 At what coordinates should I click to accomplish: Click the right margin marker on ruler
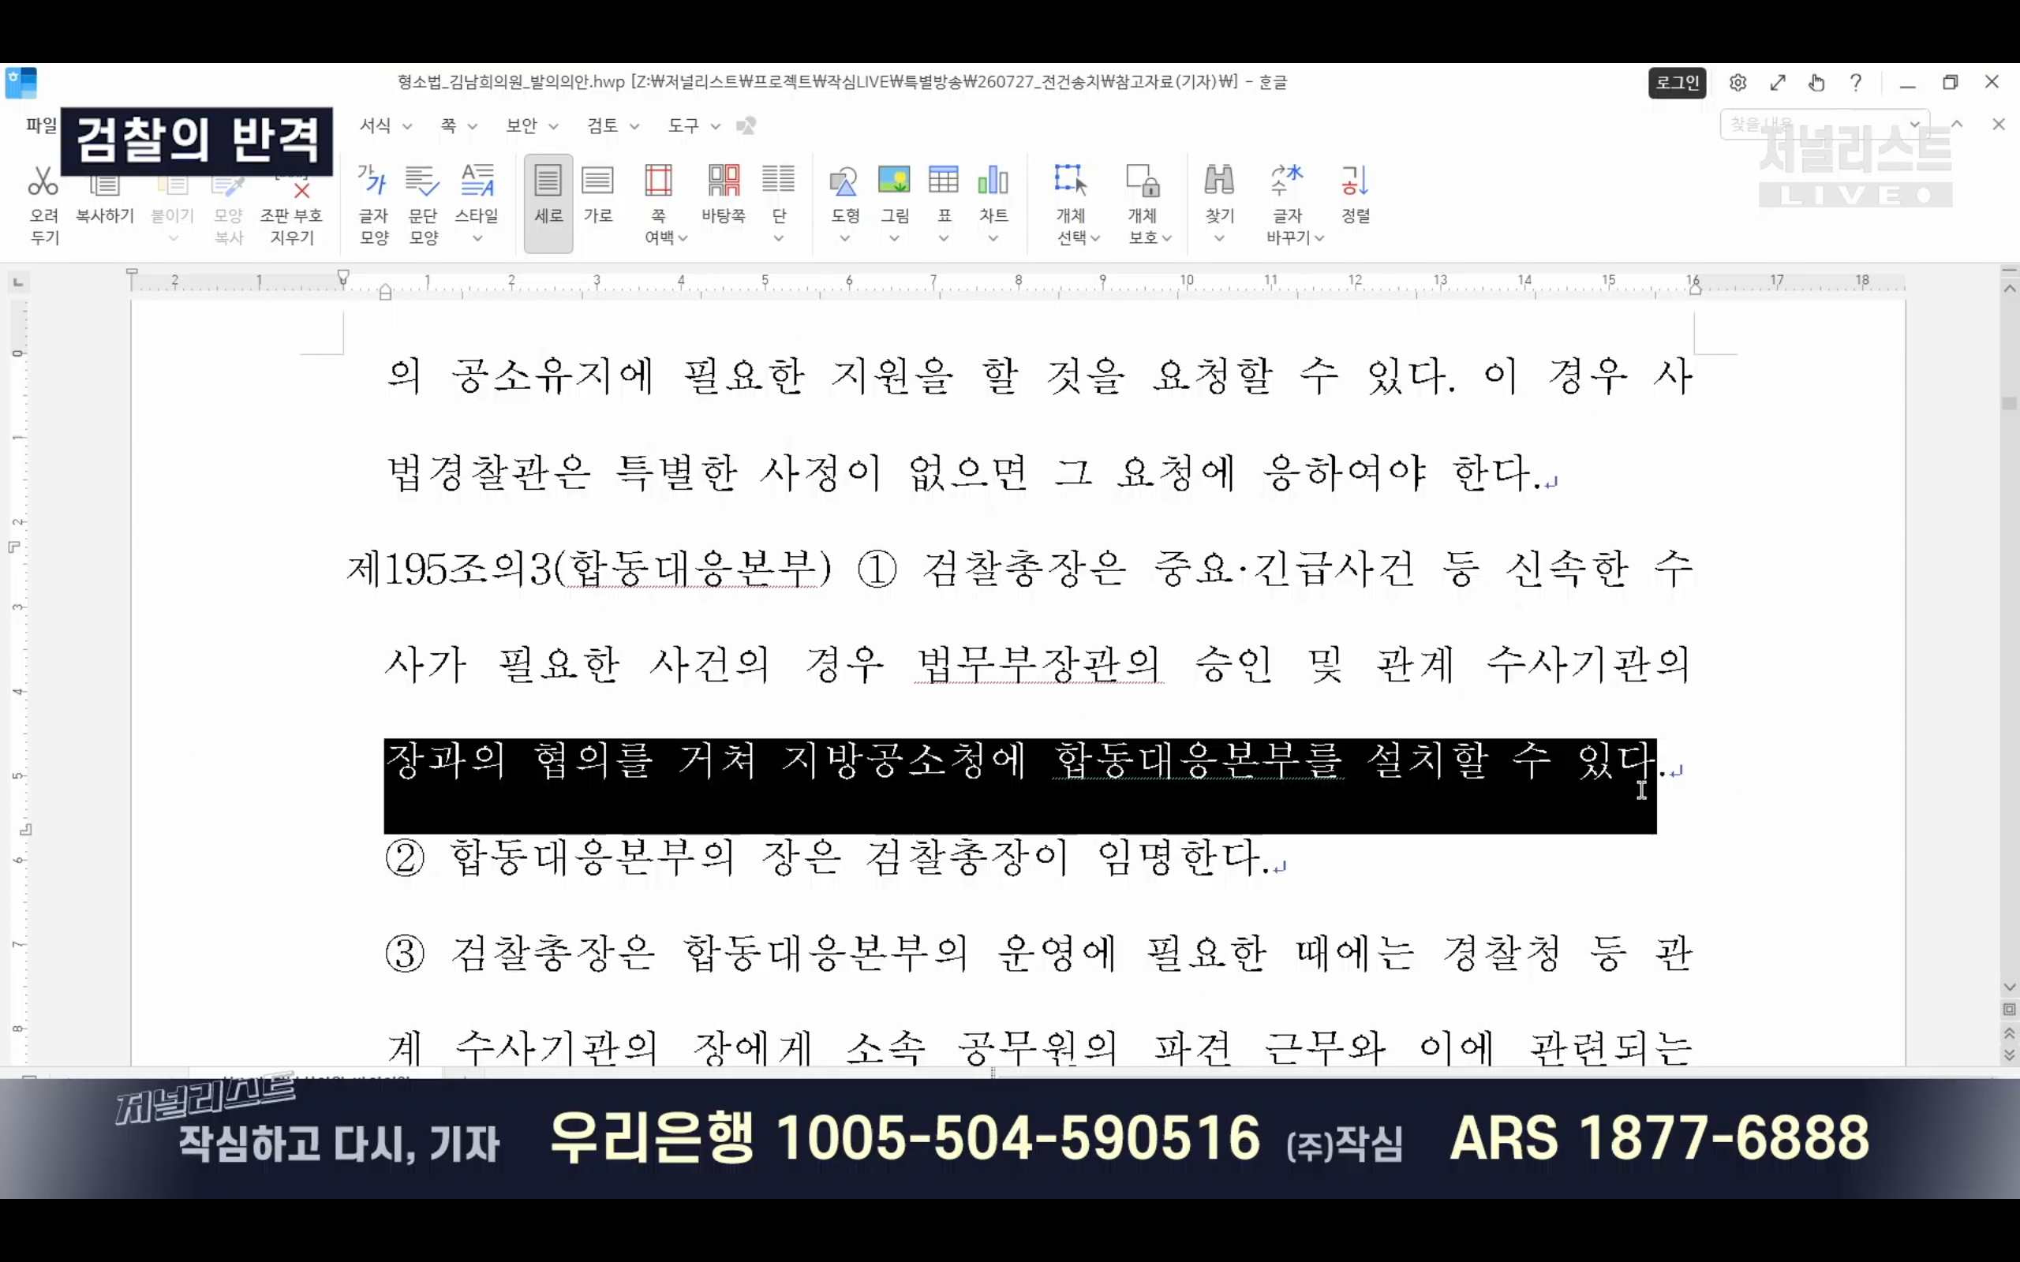pos(1695,289)
